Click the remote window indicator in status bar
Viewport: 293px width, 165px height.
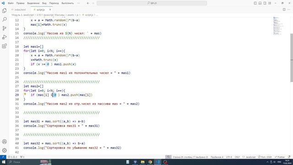[x=3, y=157]
